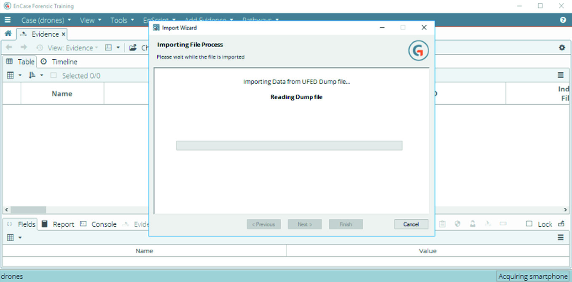Maximize the EnCase main window

tap(540, 6)
